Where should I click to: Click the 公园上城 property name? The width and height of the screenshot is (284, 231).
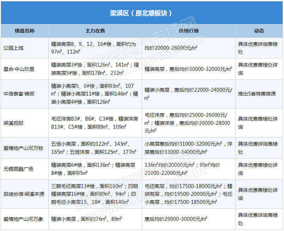[13, 48]
